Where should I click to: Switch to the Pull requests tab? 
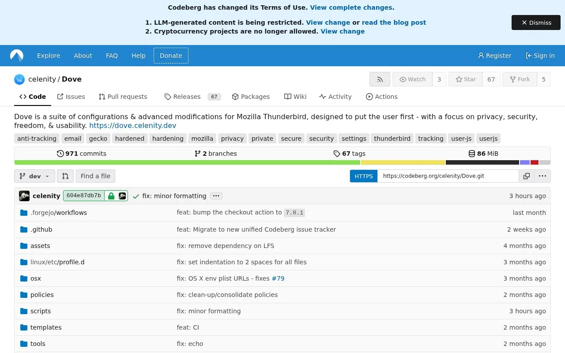tap(123, 97)
